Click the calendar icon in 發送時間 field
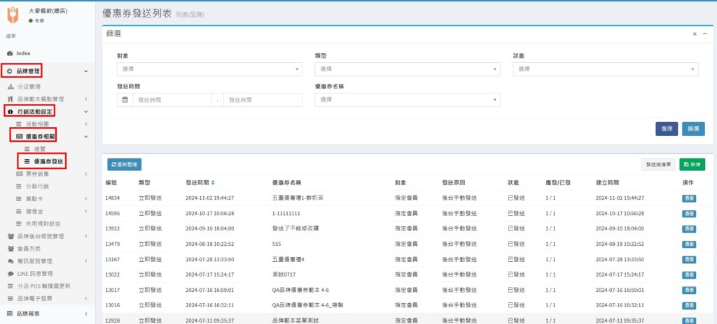 click(x=125, y=100)
